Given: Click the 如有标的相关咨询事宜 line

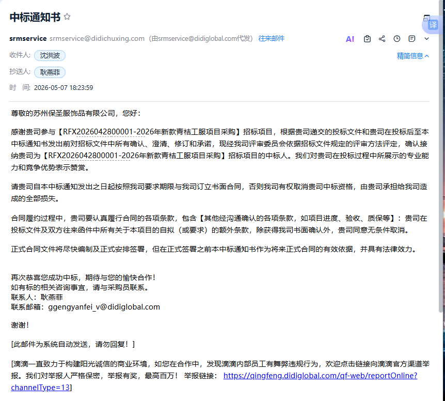Looking at the screenshot, I should pyautogui.click(x=80, y=287).
